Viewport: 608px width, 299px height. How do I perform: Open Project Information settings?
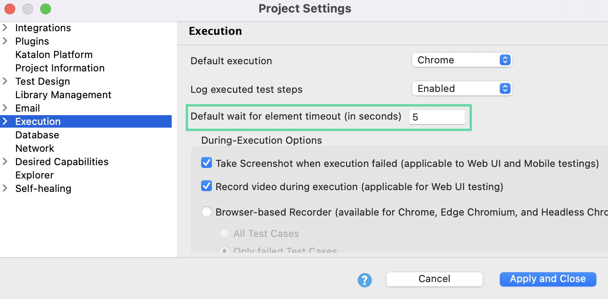point(60,68)
